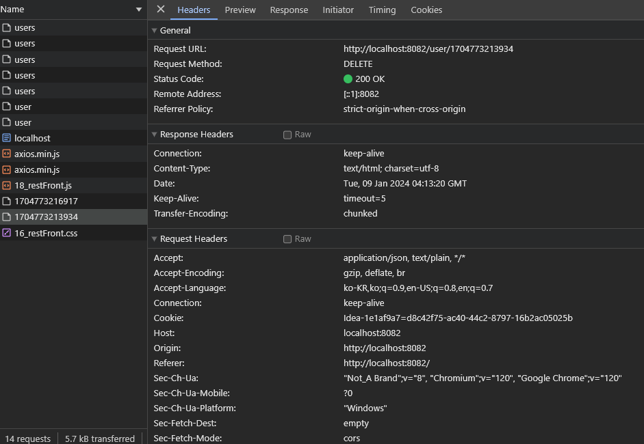
Task: Click the Sec-Fetch-Mode cors value
Action: click(352, 439)
